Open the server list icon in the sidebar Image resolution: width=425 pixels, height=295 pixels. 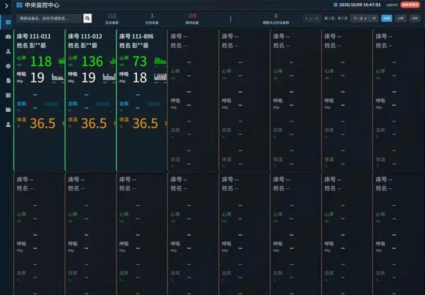coord(8,95)
